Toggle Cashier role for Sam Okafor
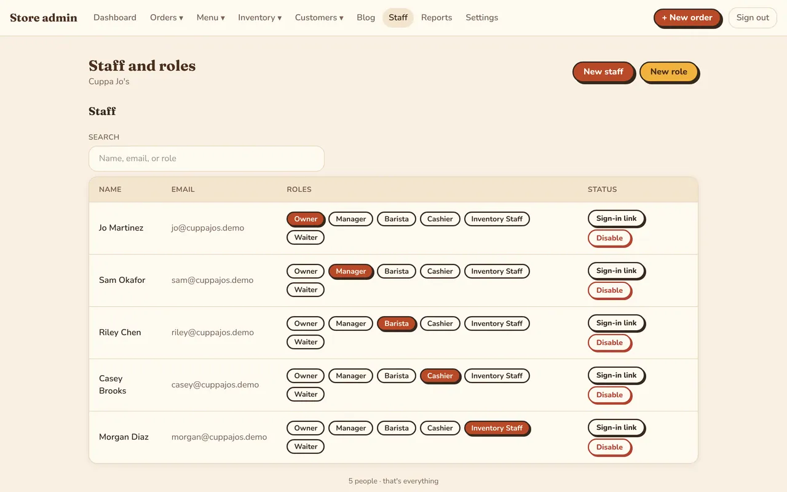The image size is (787, 492). pos(440,271)
